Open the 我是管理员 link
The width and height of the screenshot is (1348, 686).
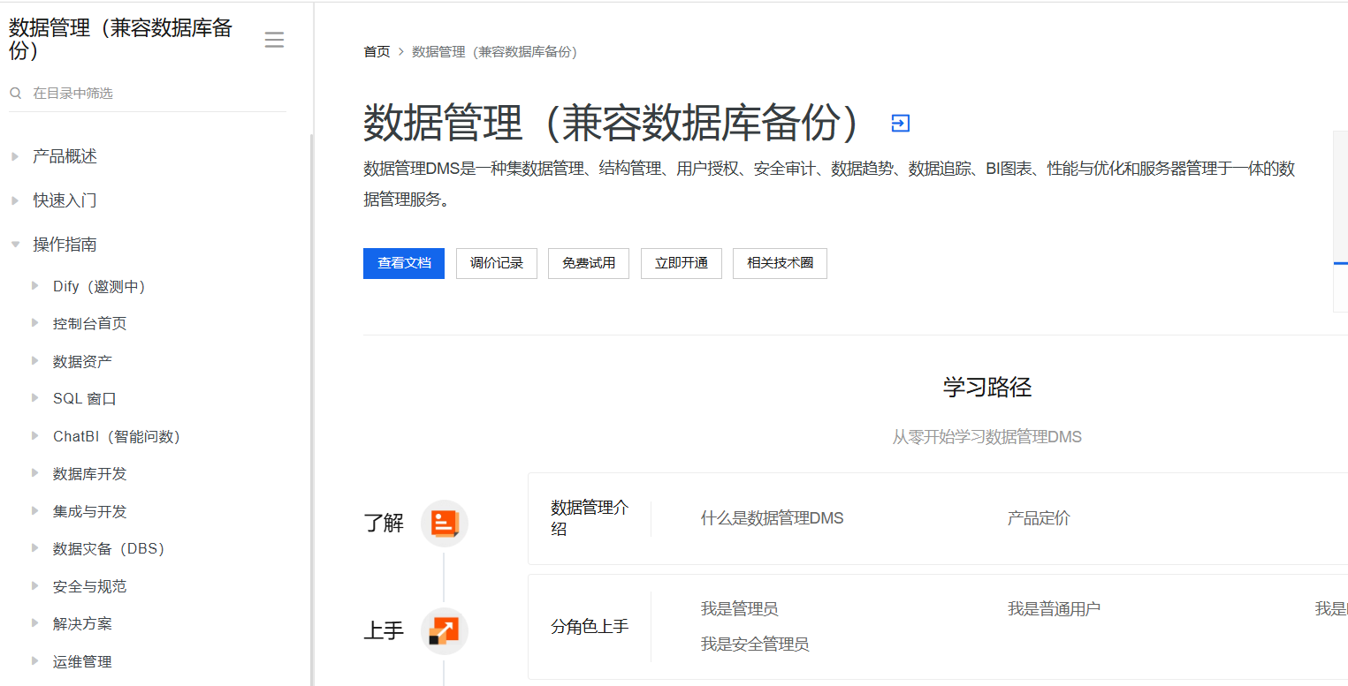pos(739,608)
